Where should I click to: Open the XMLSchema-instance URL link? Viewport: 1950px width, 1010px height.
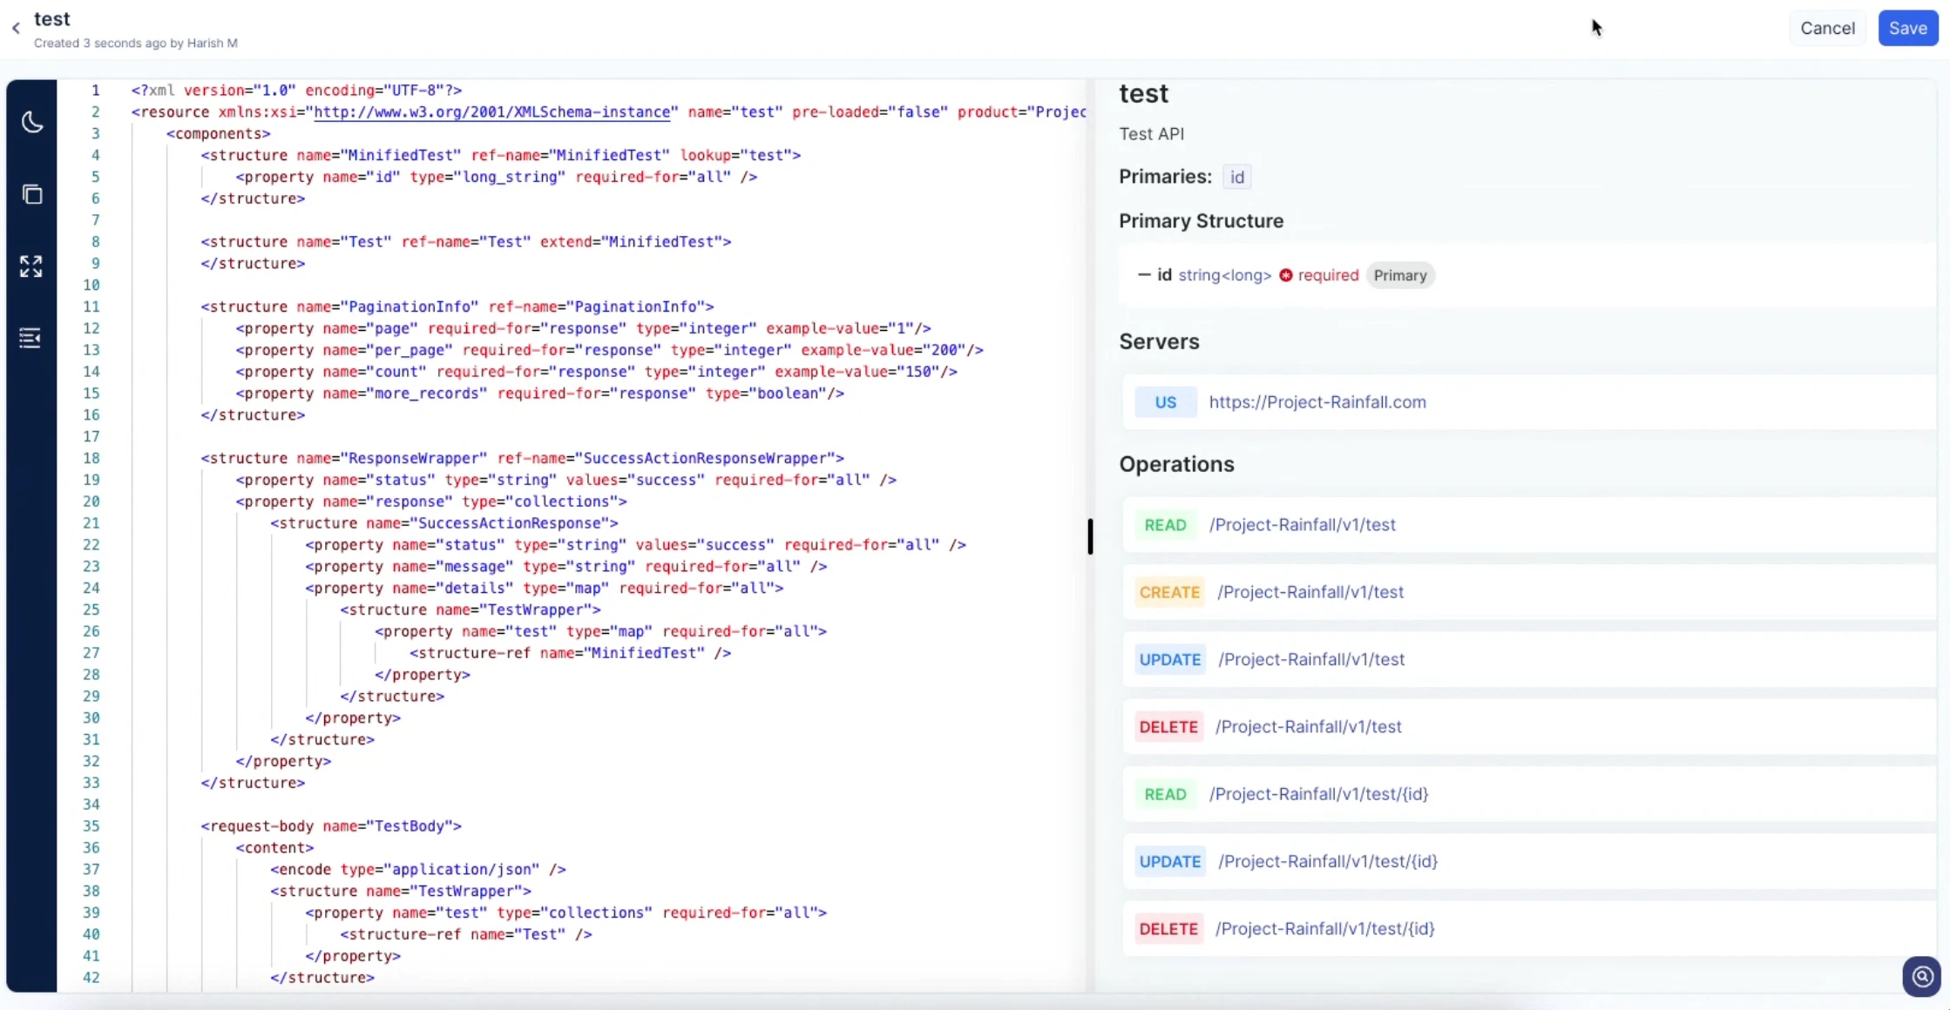[x=492, y=111]
